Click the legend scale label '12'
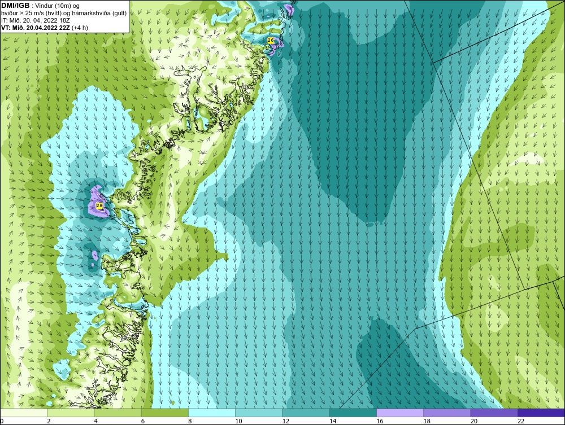Screen dimensions: 565x425 (286, 421)
